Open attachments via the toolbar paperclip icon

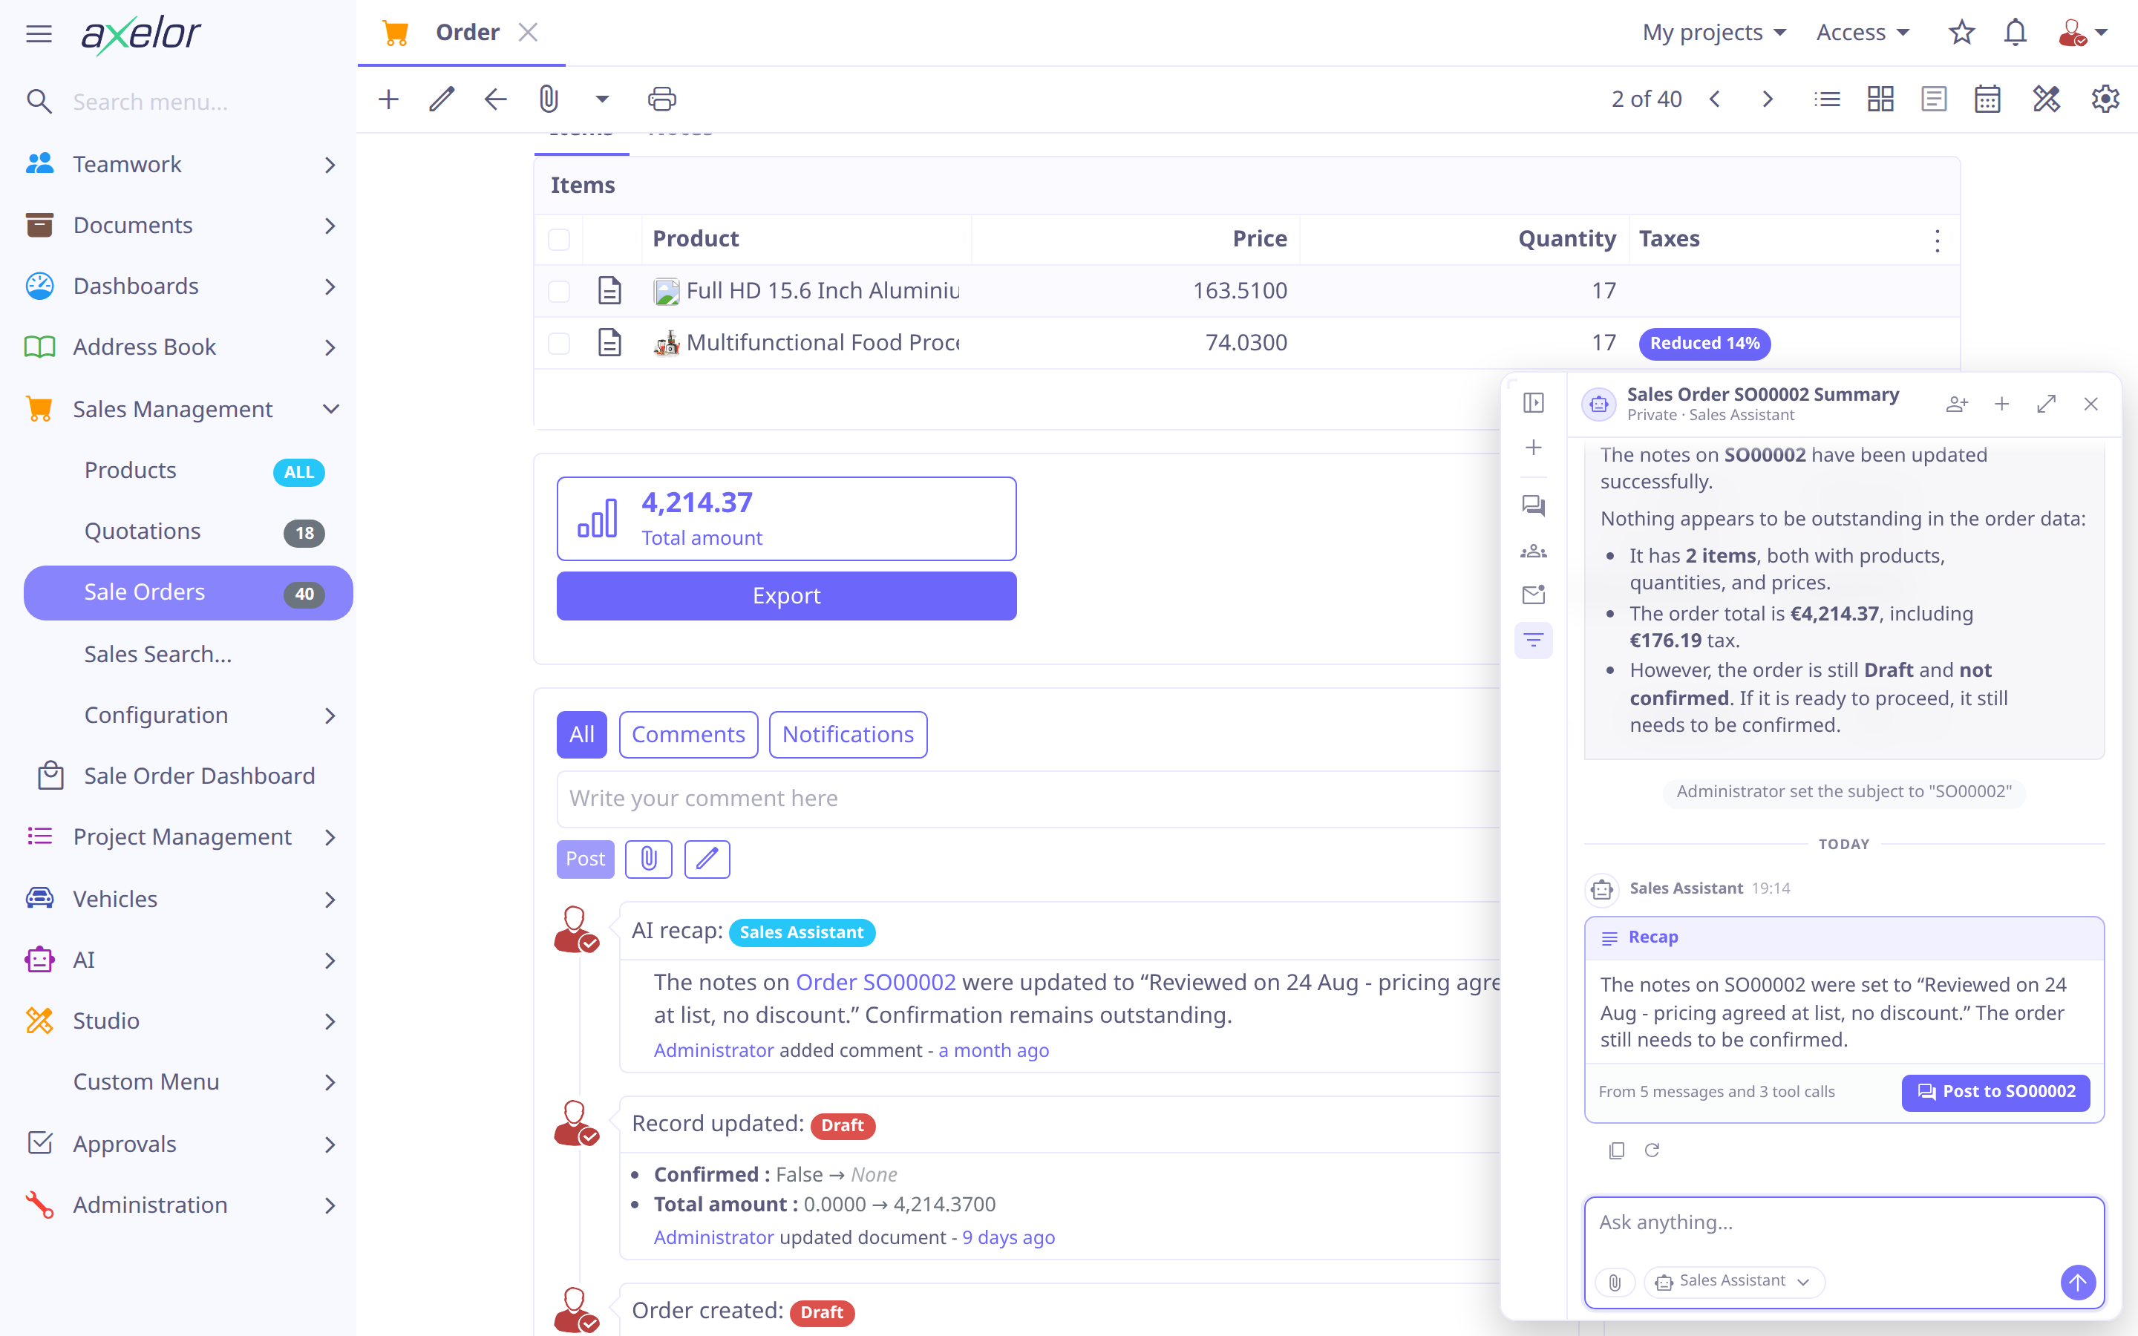click(x=549, y=99)
